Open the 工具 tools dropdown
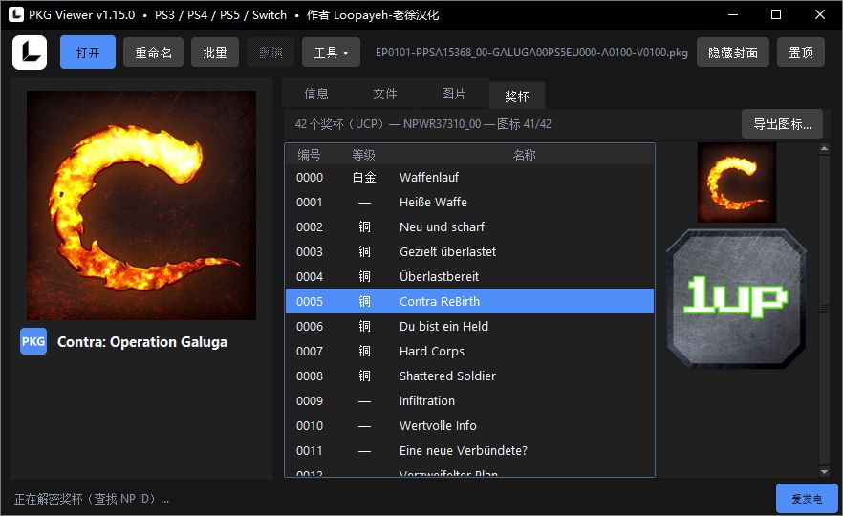The height and width of the screenshot is (516, 843). tap(331, 53)
